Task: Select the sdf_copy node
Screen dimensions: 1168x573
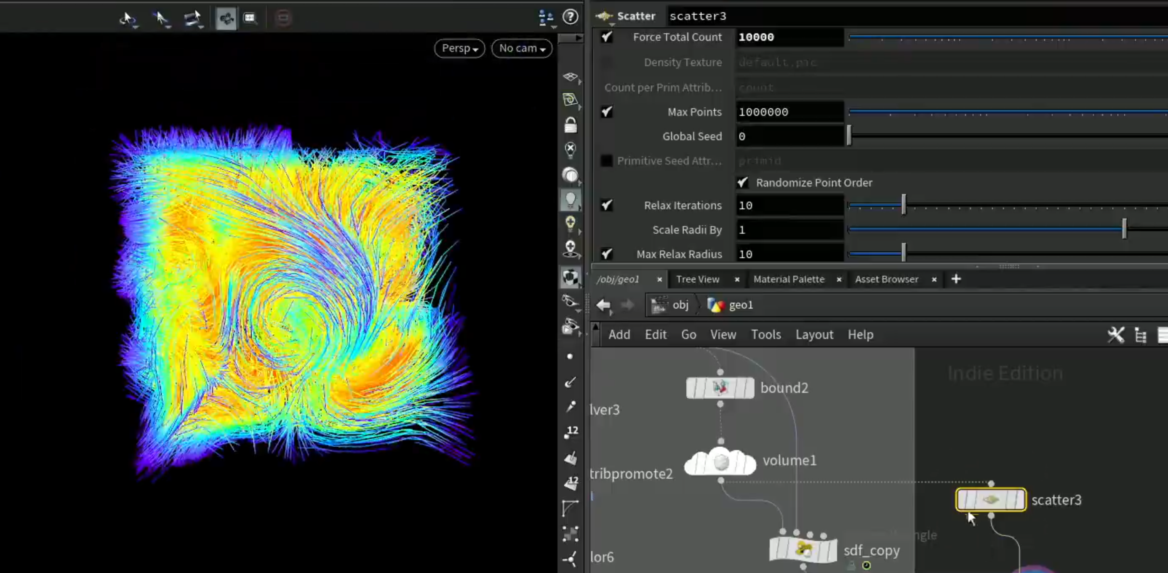Action: (x=803, y=550)
